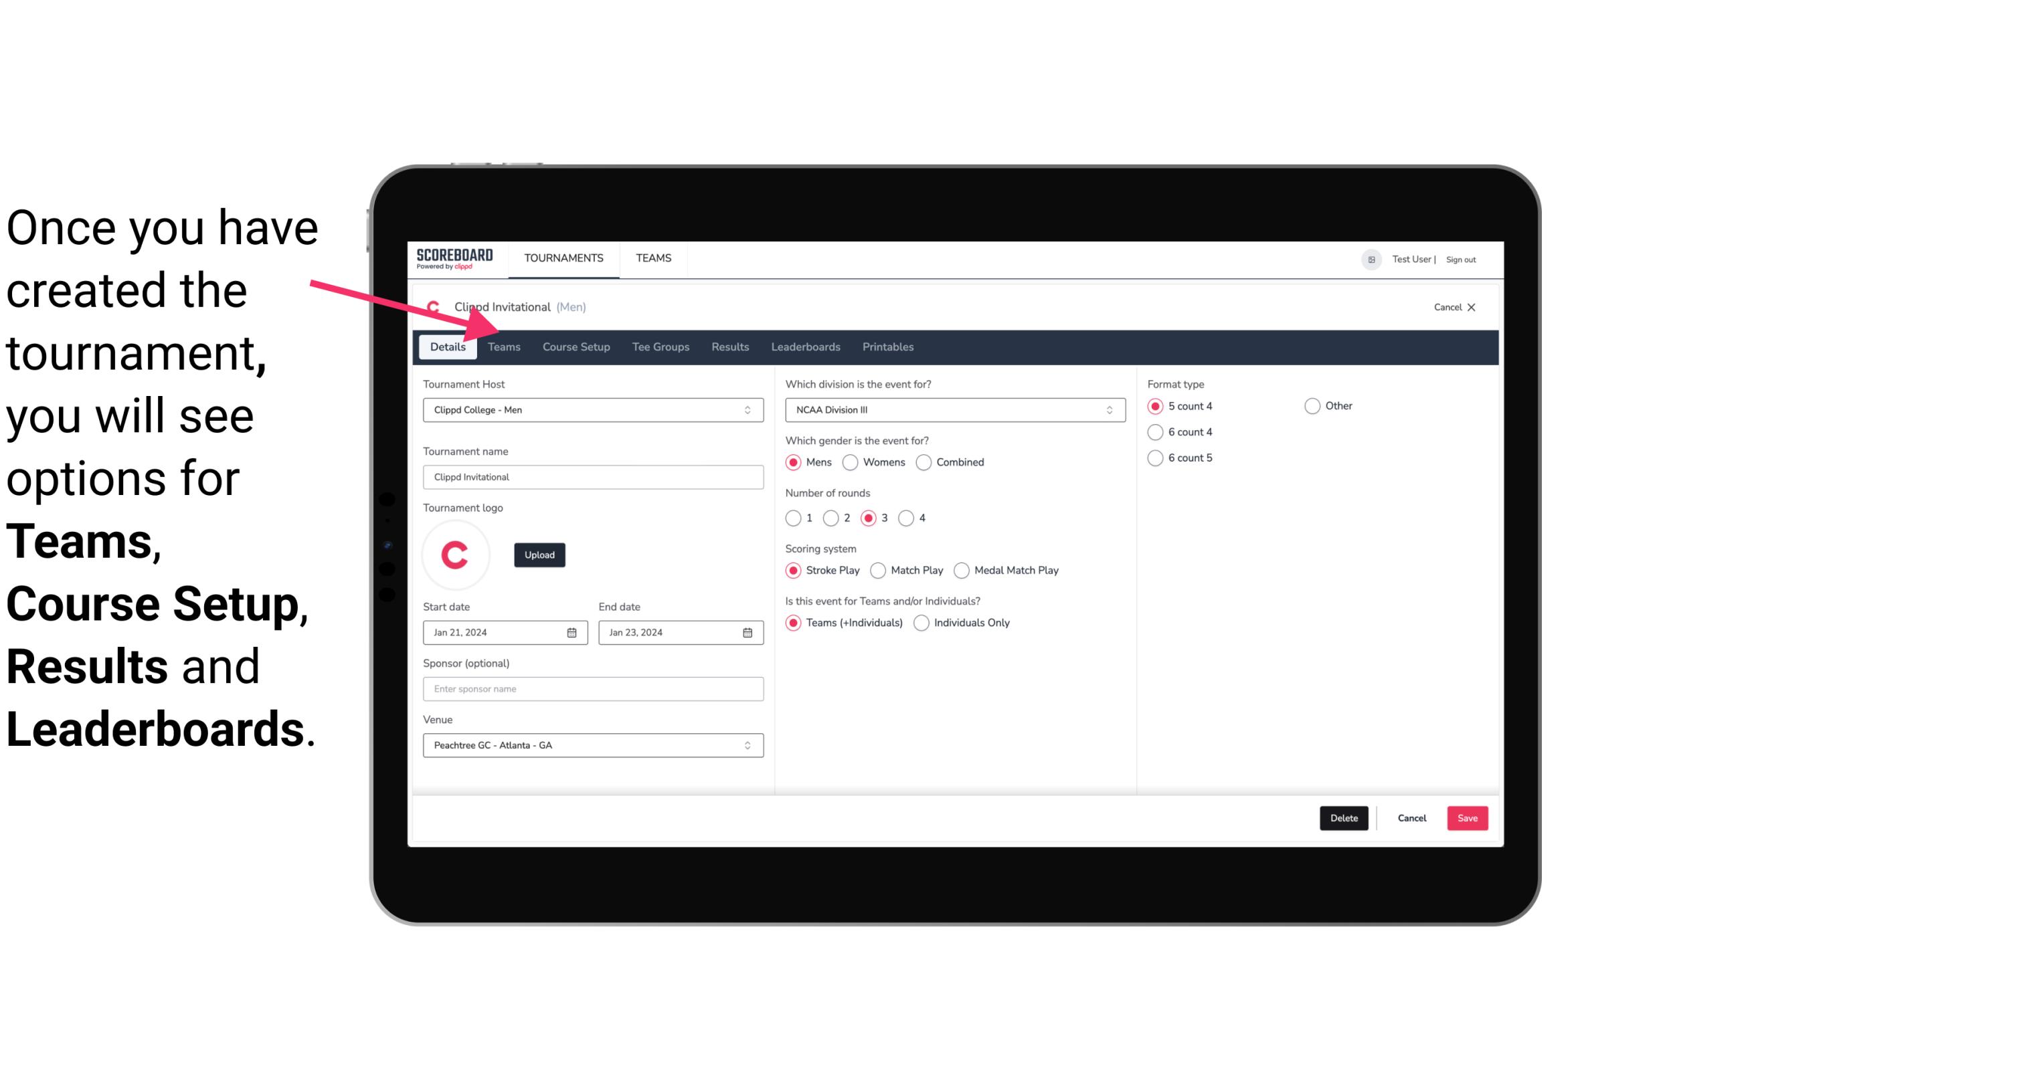The width and height of the screenshot is (2025, 1089).
Task: Click the Delete button
Action: [1341, 818]
